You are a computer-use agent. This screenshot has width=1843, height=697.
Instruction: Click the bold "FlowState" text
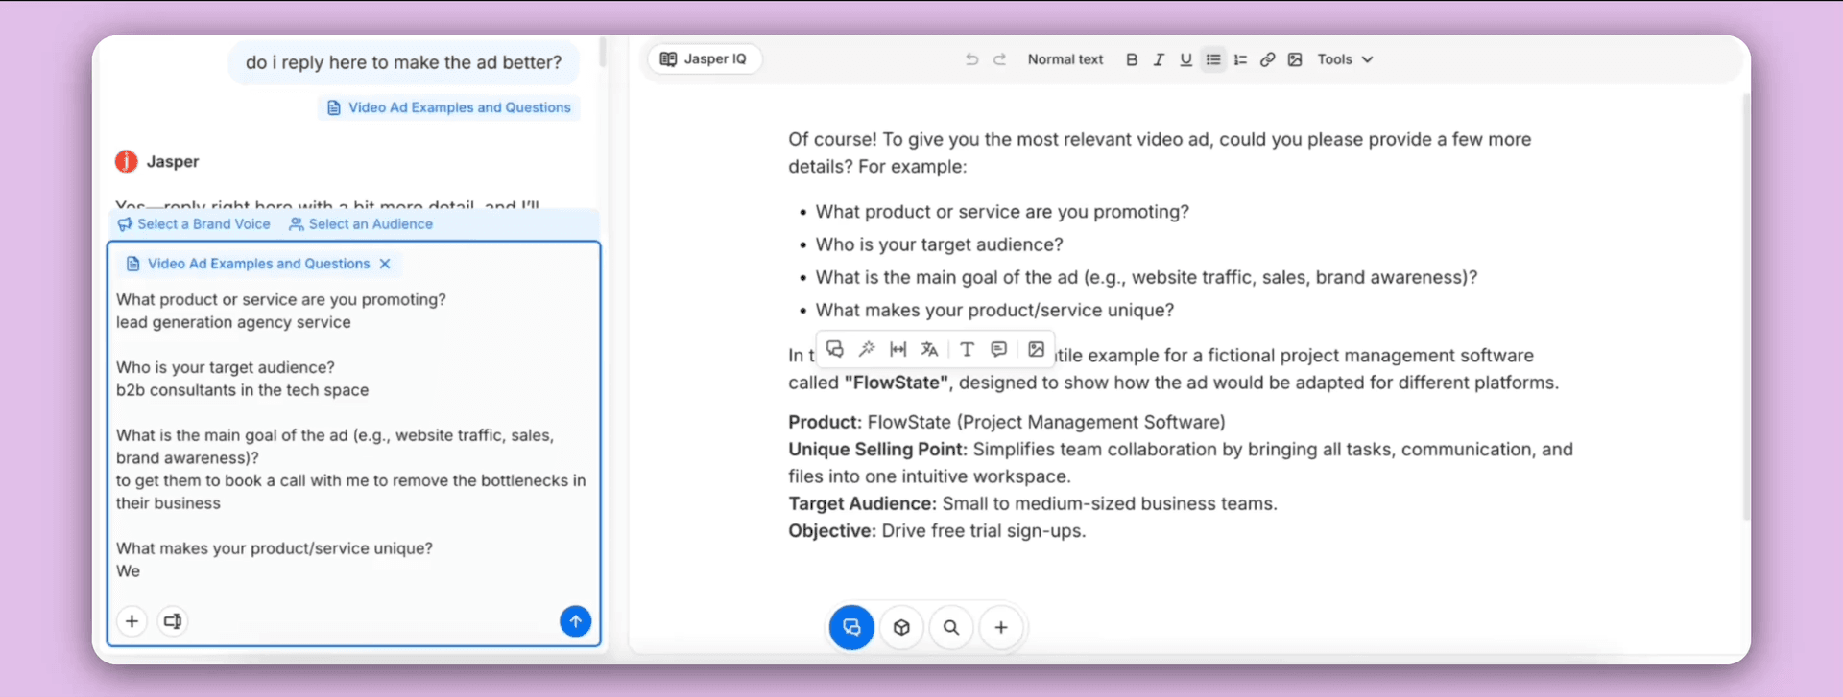898,383
